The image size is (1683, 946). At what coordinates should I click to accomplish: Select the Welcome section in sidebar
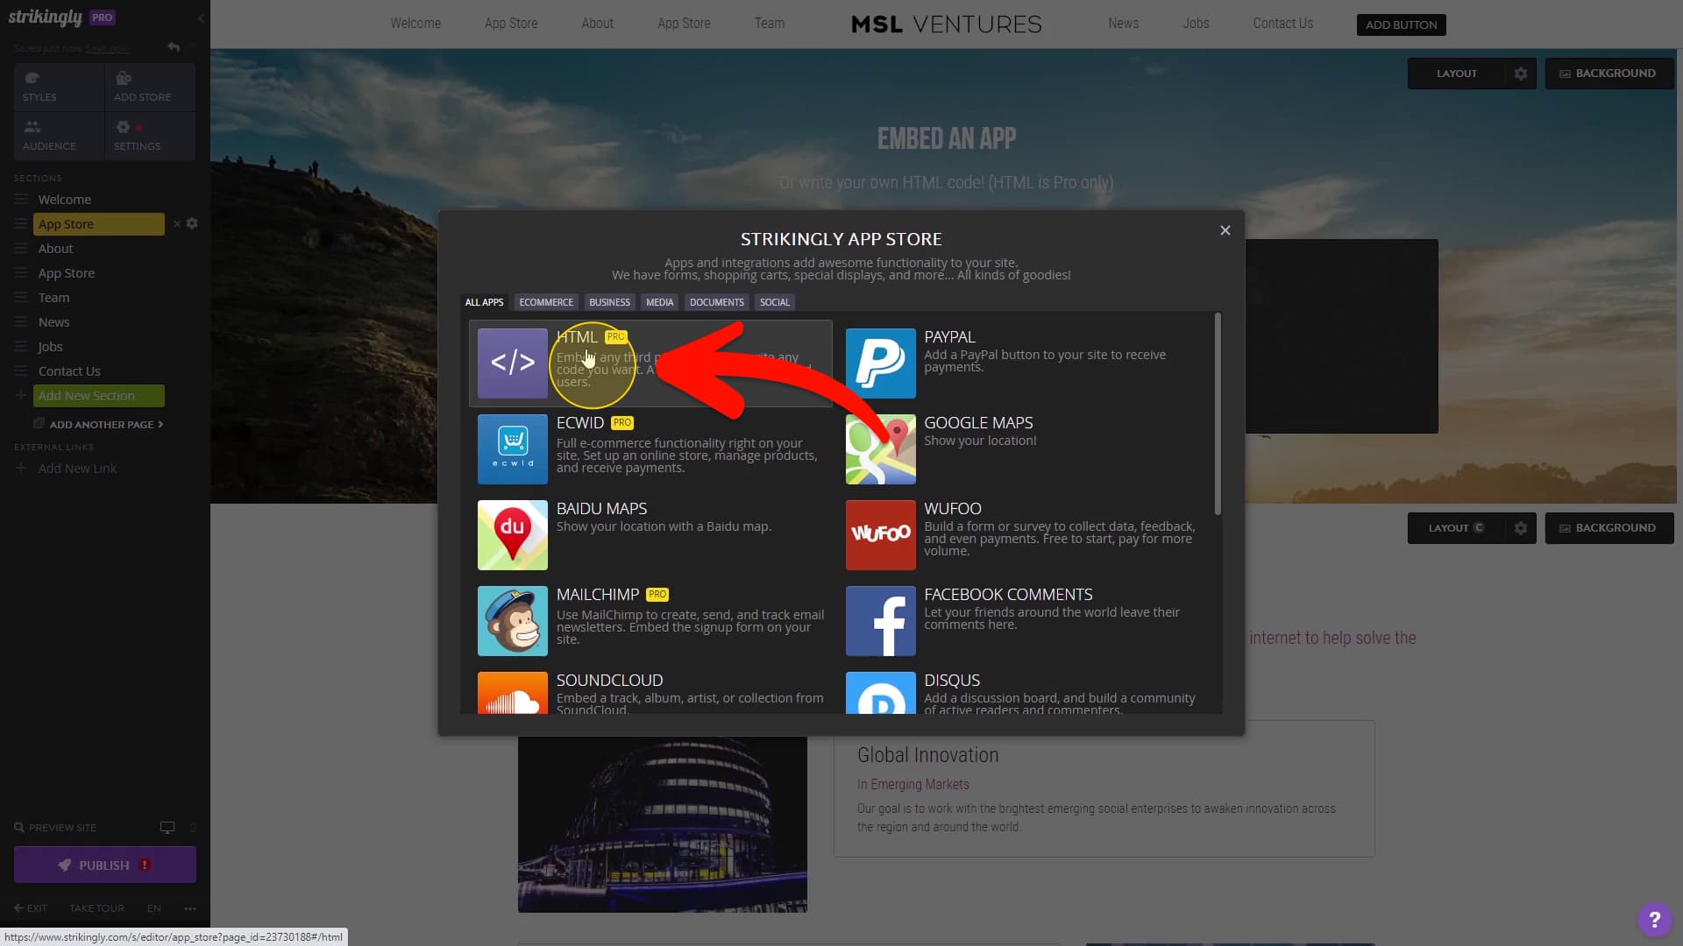(x=65, y=200)
